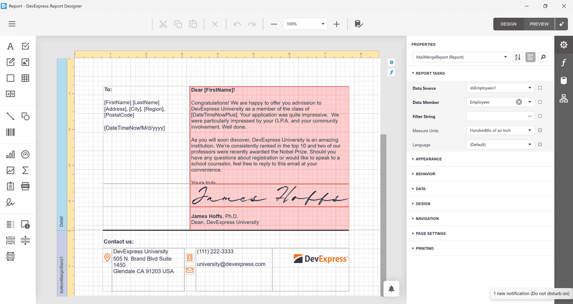Open the Expressions f panel tab
573x304 pixels.
click(x=564, y=63)
